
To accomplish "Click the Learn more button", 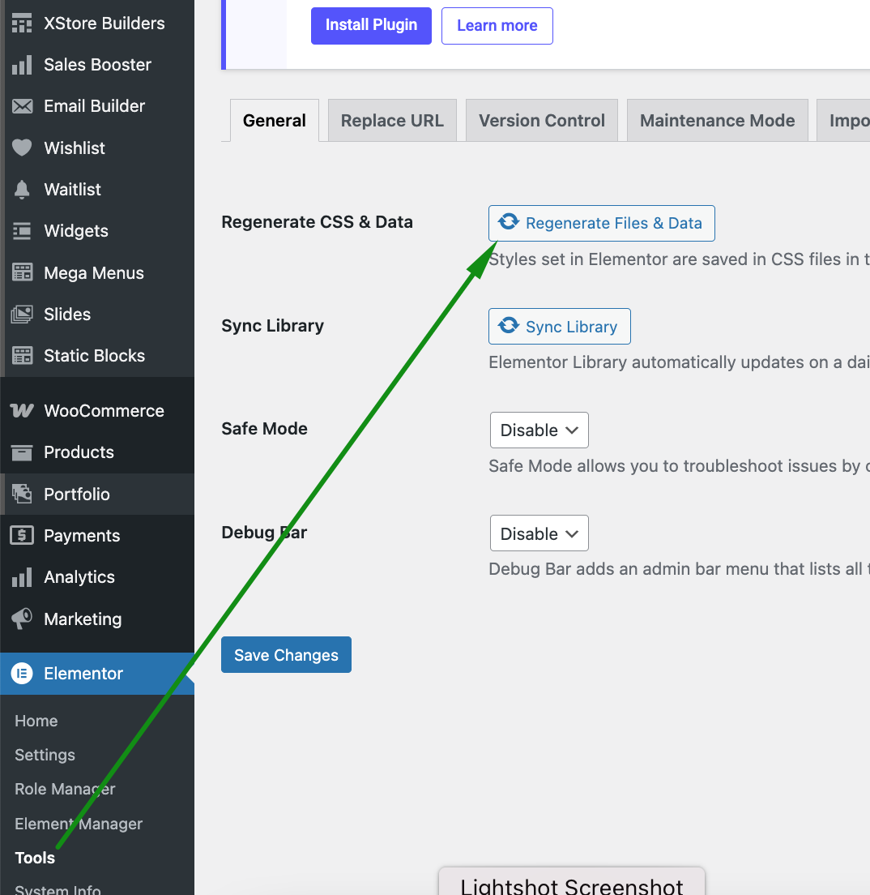I will coord(497,26).
